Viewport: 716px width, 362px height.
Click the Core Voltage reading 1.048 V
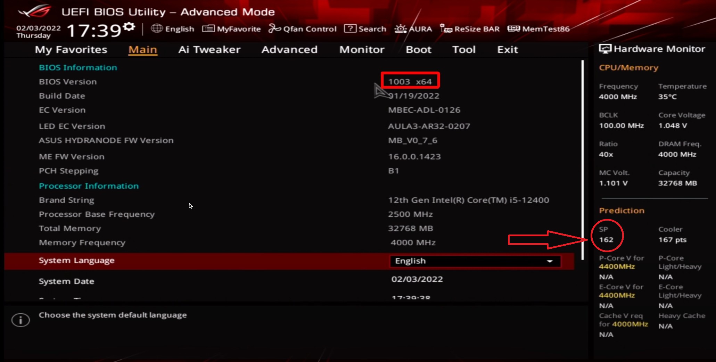673,126
